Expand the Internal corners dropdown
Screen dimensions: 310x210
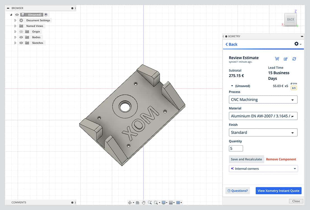[263, 169]
